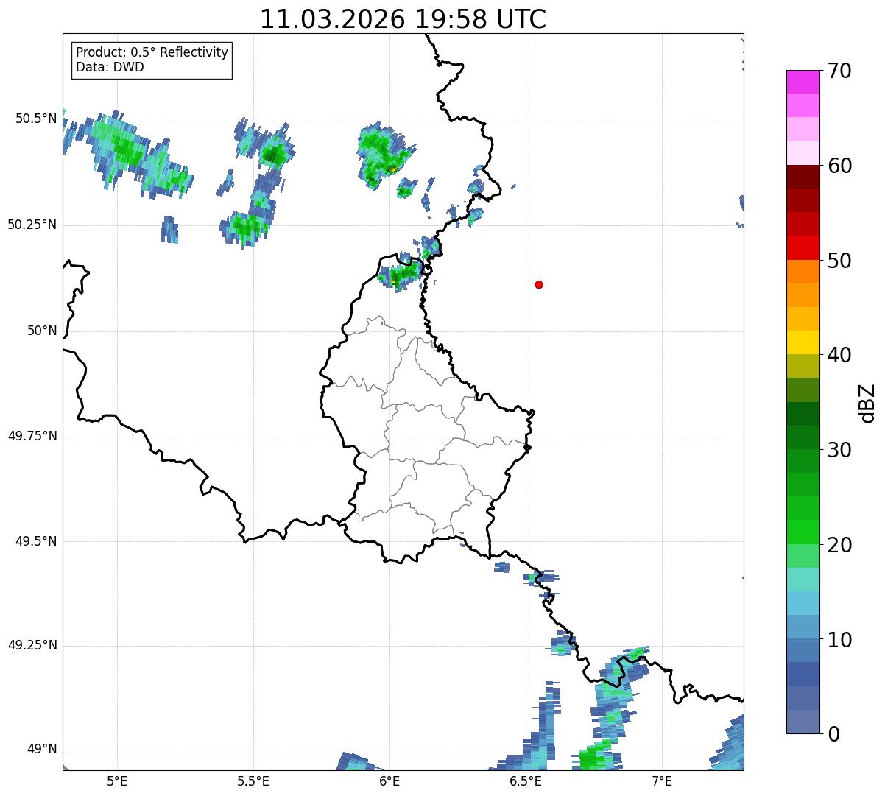Pick the yellow colorbar segment above 40
The height and width of the screenshot is (796, 885).
click(x=803, y=342)
